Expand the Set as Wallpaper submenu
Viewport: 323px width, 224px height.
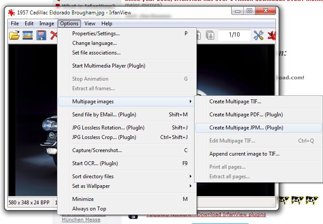click(x=127, y=186)
